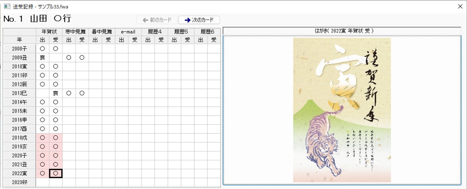Viewport: 467px width, 189px height.
Task: Toggle 2009丑 寒中見舞 受 circle mark
Action: click(82, 58)
